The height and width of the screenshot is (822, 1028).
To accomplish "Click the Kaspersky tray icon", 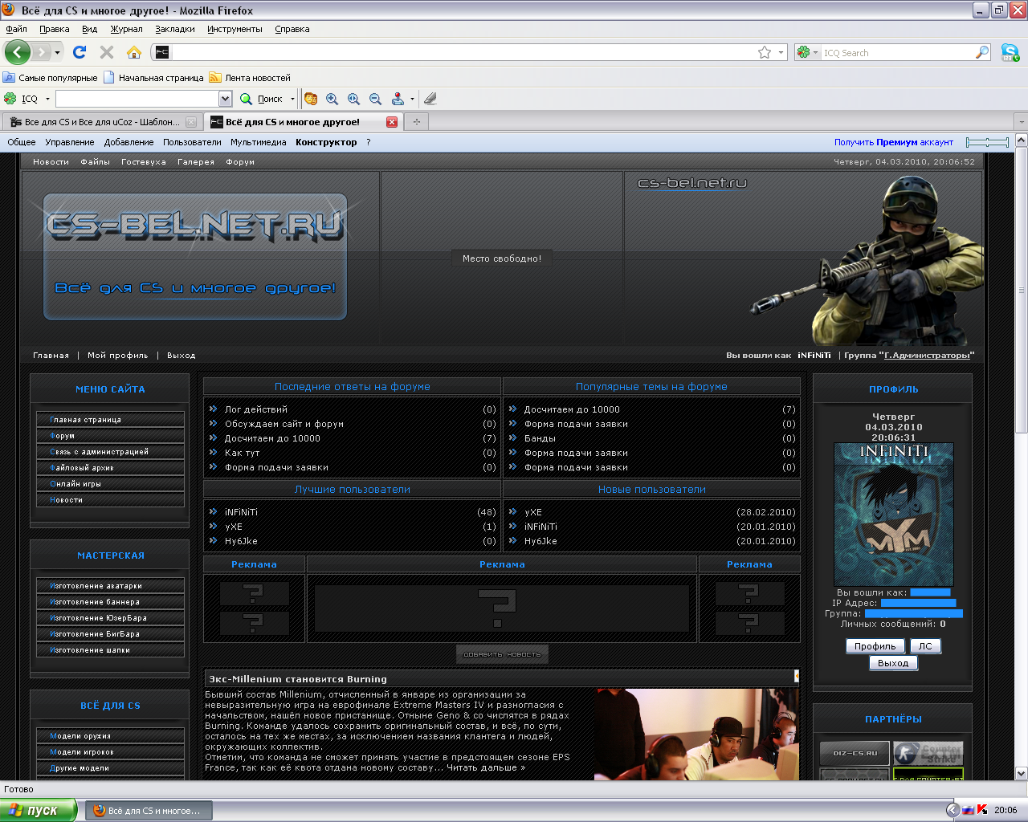I will pos(982,810).
